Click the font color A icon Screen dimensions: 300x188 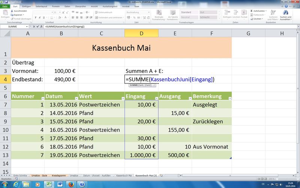pos(65,17)
